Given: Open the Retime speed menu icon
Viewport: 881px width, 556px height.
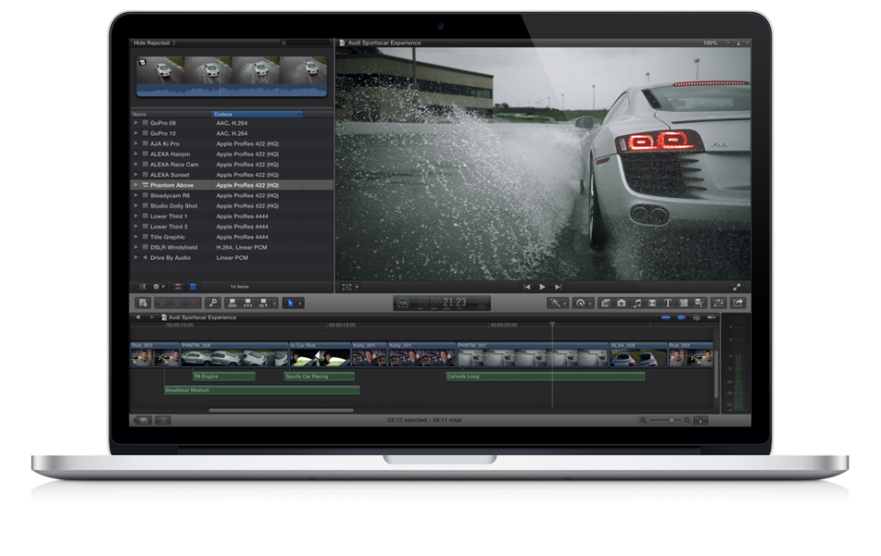Looking at the screenshot, I should tap(584, 303).
